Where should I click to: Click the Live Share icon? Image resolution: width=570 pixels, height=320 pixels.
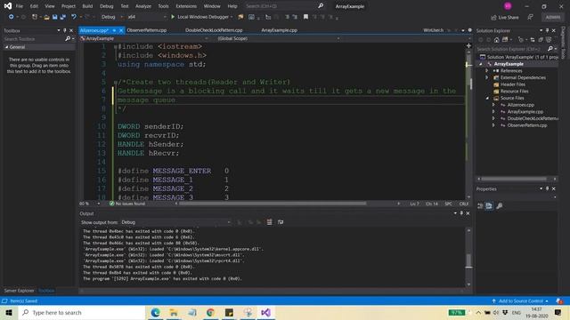click(x=493, y=18)
